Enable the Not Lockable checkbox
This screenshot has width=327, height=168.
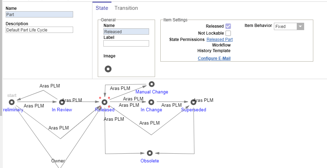tap(228, 33)
